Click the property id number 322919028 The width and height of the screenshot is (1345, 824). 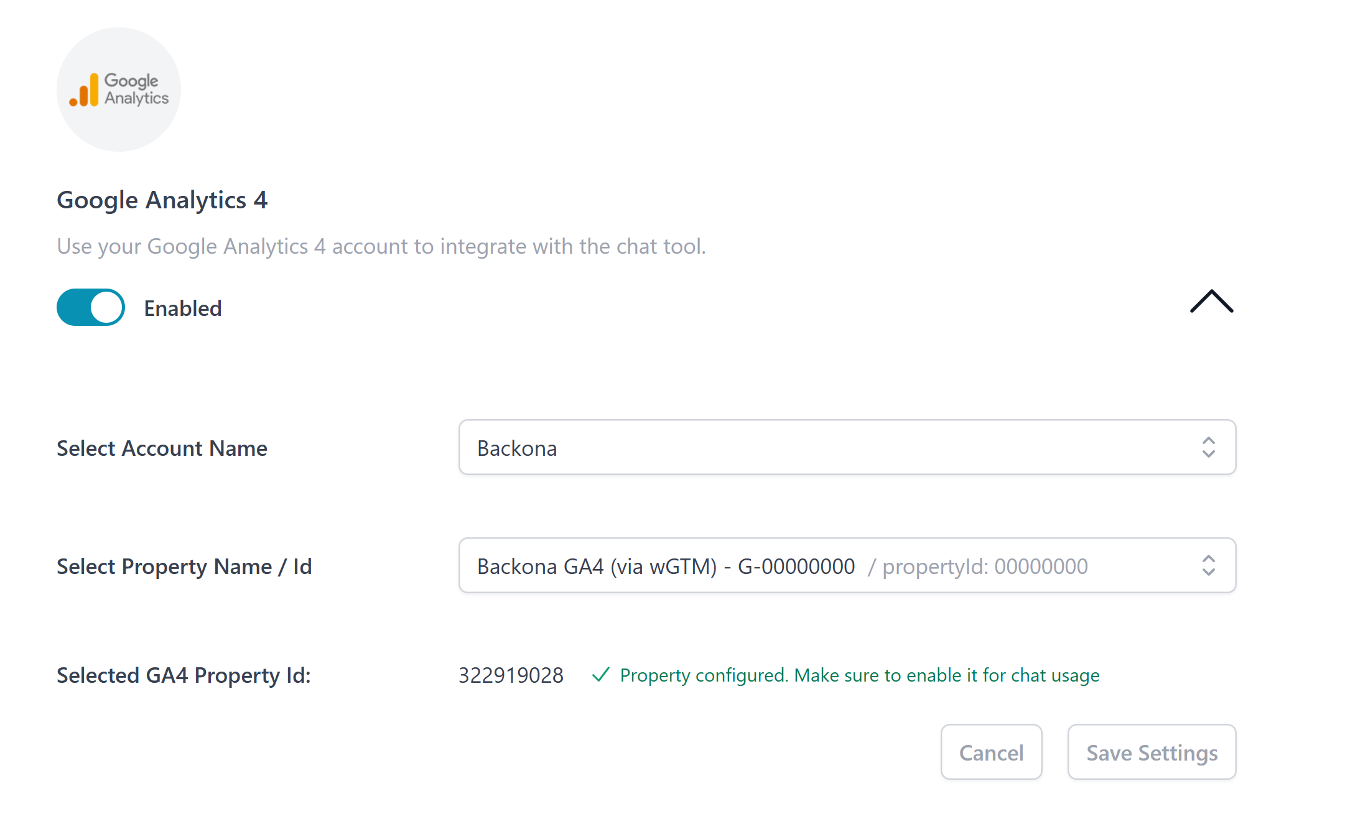[x=511, y=675]
